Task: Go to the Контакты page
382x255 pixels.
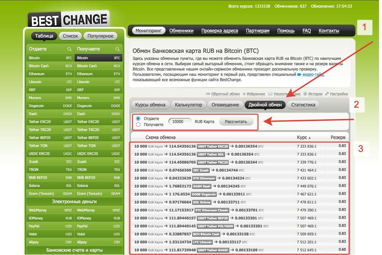Action: [x=329, y=31]
